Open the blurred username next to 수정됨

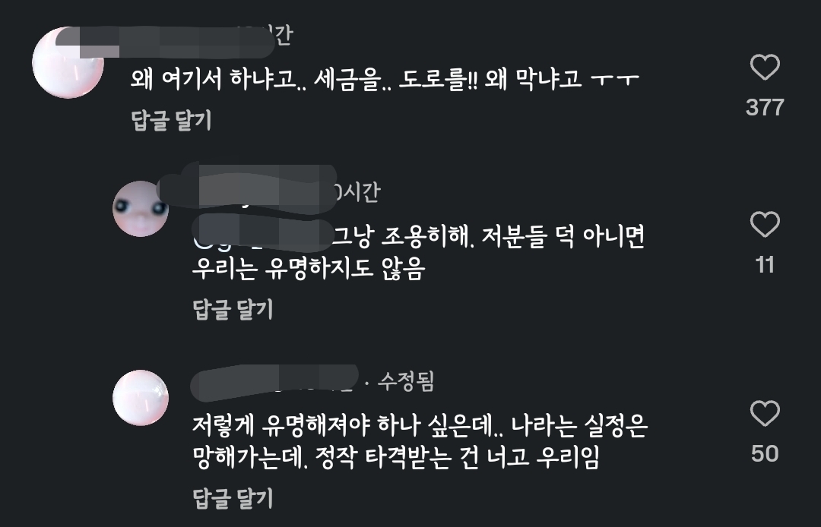click(274, 381)
